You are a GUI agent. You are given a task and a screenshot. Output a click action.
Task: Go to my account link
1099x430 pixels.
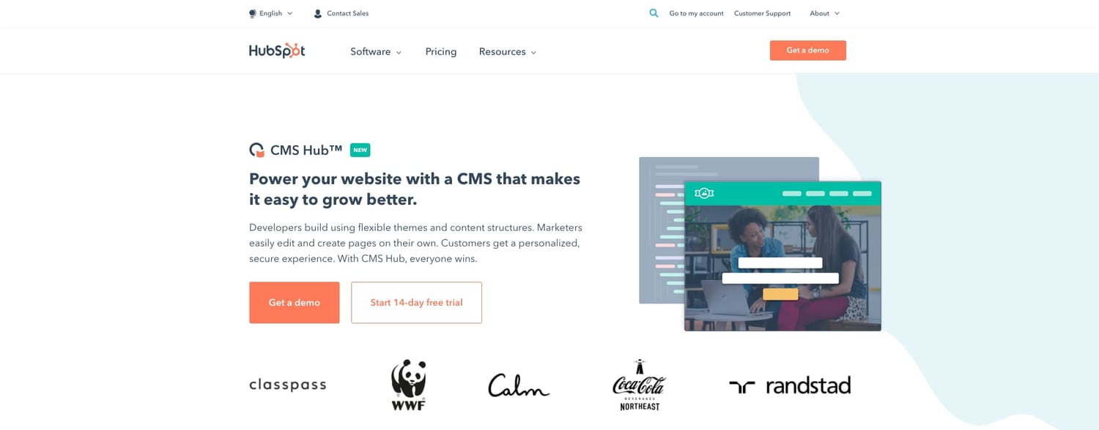click(x=696, y=13)
